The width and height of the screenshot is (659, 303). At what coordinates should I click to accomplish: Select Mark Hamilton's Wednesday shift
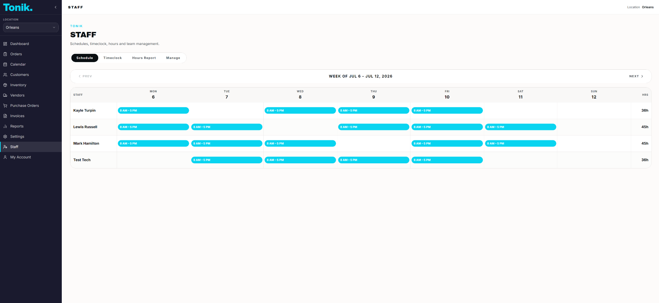[x=300, y=143]
